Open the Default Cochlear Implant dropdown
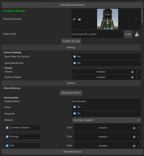Image resolution: width=144 pixels, height=156 pixels. (x=106, y=120)
